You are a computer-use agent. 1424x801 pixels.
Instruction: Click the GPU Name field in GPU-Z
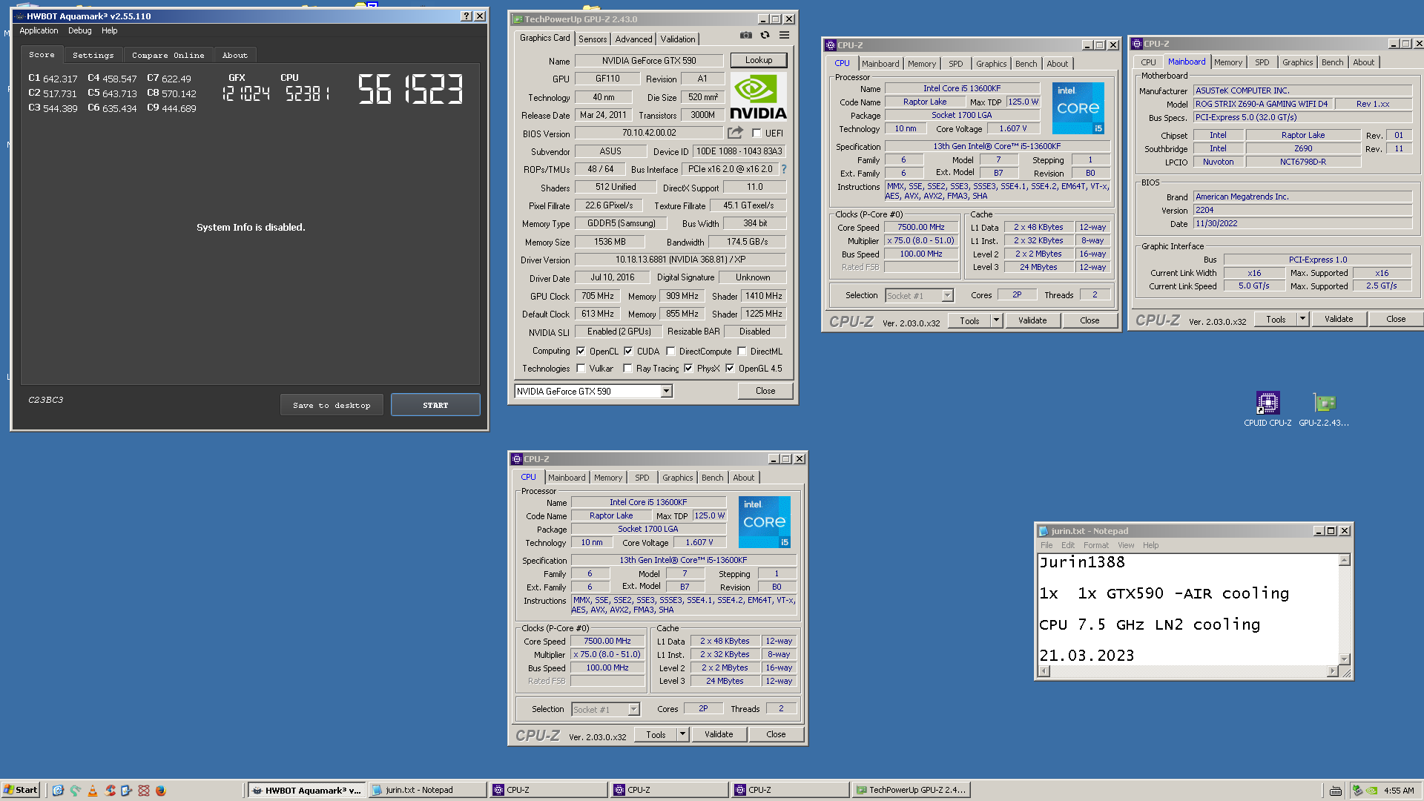[x=649, y=61]
